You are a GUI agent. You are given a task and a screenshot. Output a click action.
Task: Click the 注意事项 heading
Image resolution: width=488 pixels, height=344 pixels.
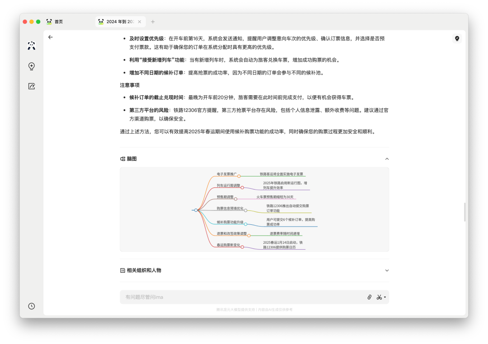[130, 85]
